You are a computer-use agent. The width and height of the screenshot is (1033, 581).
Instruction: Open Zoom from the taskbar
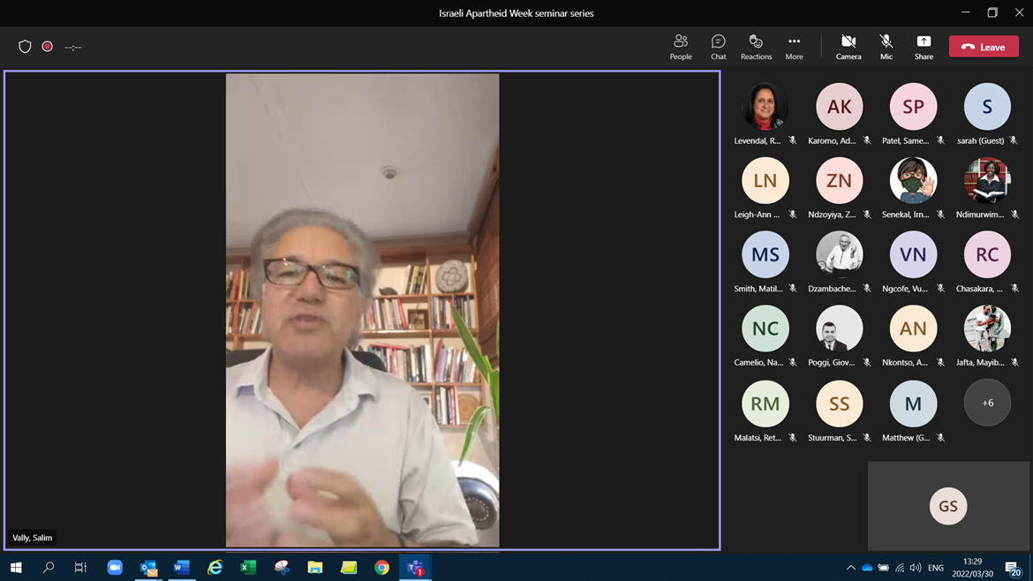click(x=115, y=567)
